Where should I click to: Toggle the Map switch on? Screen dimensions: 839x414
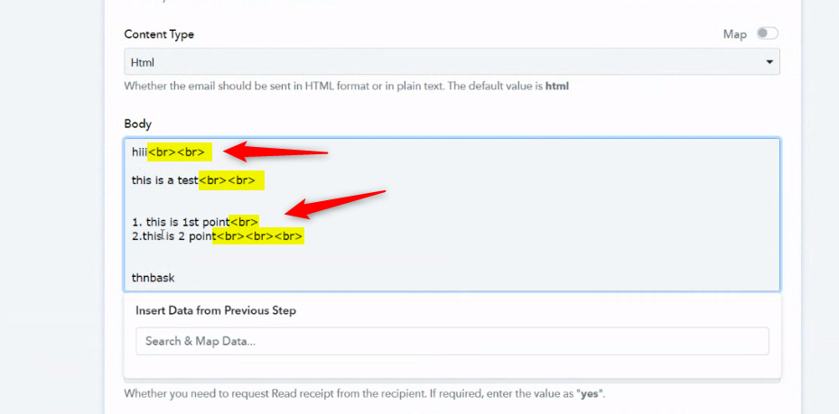768,33
